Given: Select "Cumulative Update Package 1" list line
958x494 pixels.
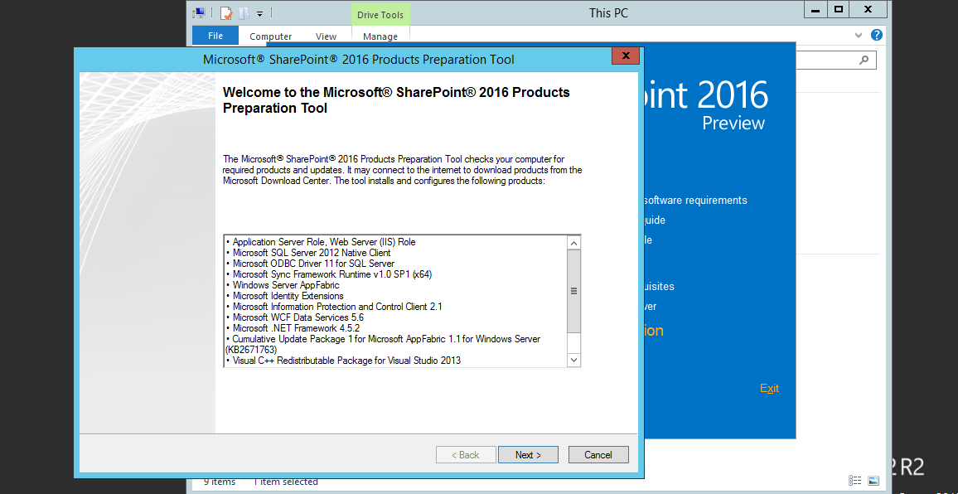Looking at the screenshot, I should 383,344.
